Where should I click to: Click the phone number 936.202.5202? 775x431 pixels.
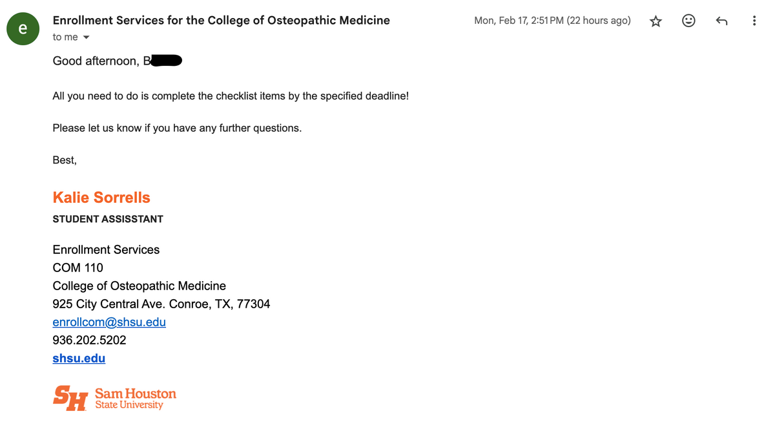(89, 340)
